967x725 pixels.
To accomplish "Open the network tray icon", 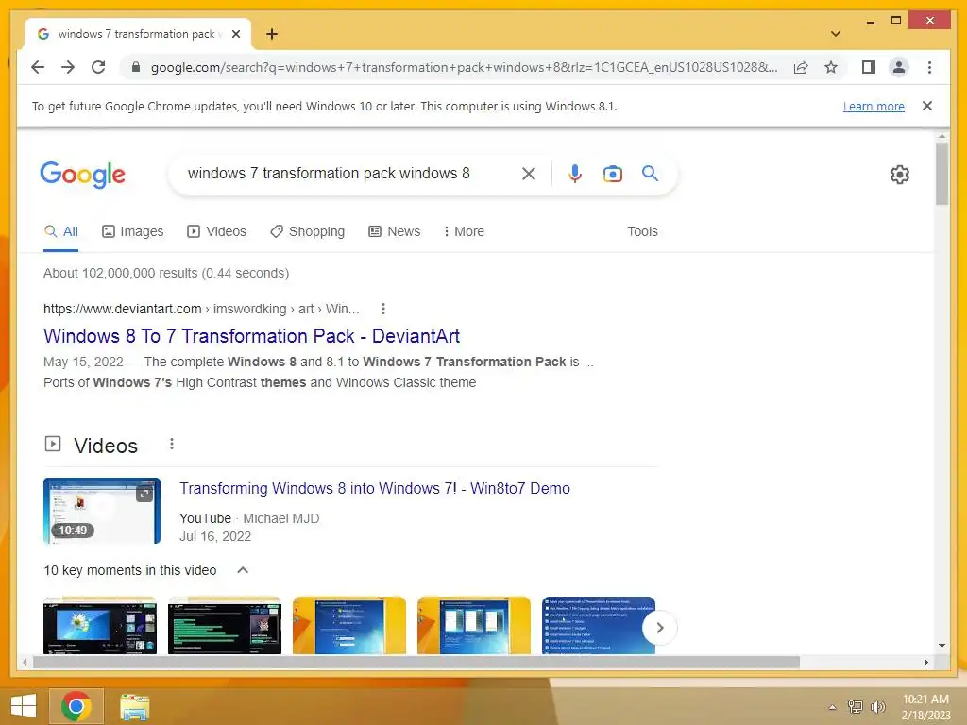I will (855, 706).
